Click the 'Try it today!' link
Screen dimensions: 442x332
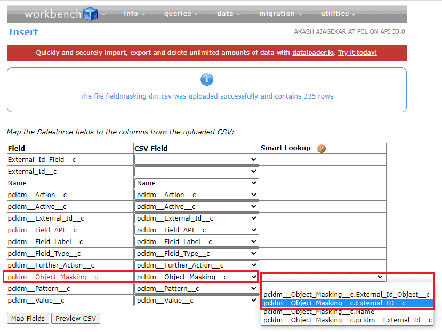click(x=357, y=53)
